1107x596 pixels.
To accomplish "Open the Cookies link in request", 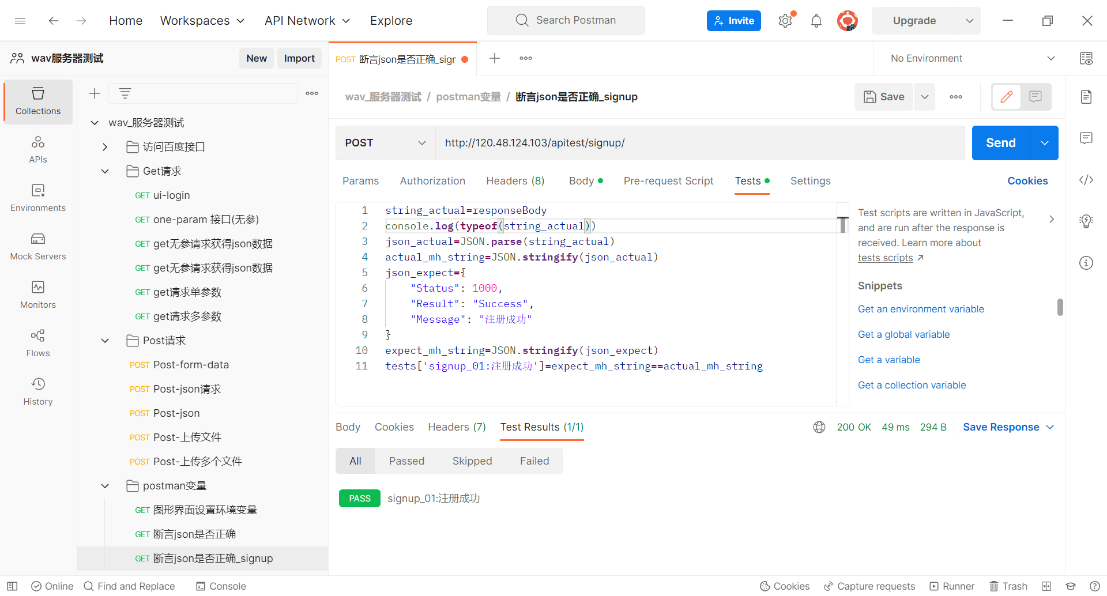I will click(1027, 181).
